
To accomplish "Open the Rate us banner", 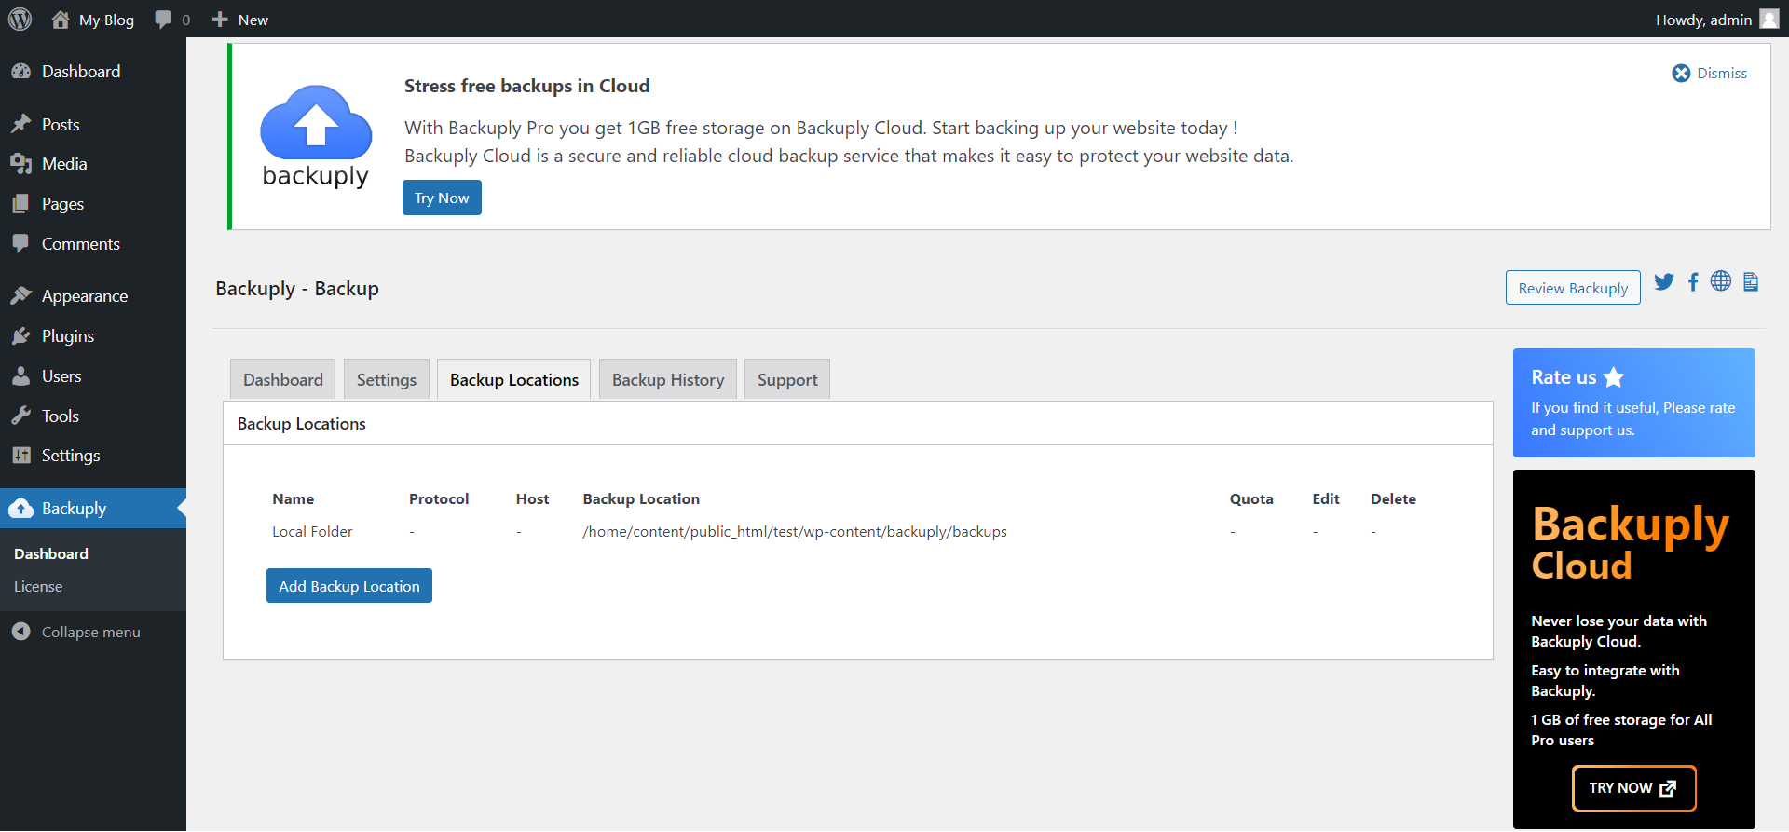I will pos(1633,402).
